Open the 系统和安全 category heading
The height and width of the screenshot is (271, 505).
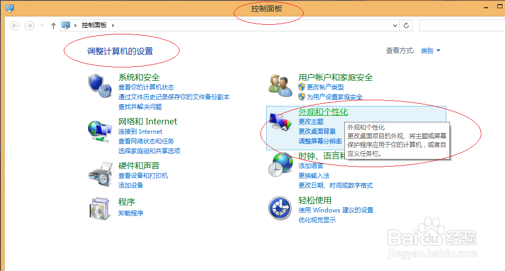click(139, 77)
